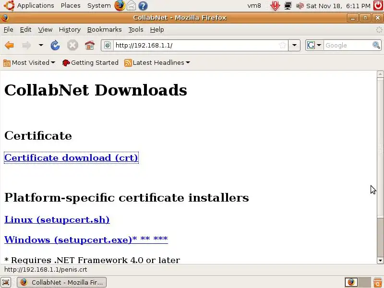The image size is (384, 288).
Task: Switch to the second empty workspace
Action: pos(364,282)
